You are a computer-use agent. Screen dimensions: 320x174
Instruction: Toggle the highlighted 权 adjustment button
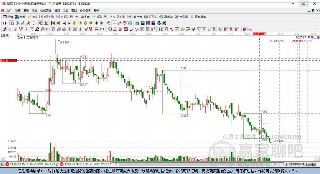point(41,23)
